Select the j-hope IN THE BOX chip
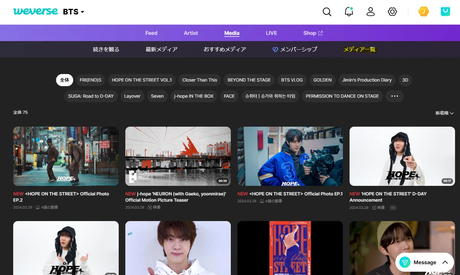The width and height of the screenshot is (460, 275). point(194,96)
